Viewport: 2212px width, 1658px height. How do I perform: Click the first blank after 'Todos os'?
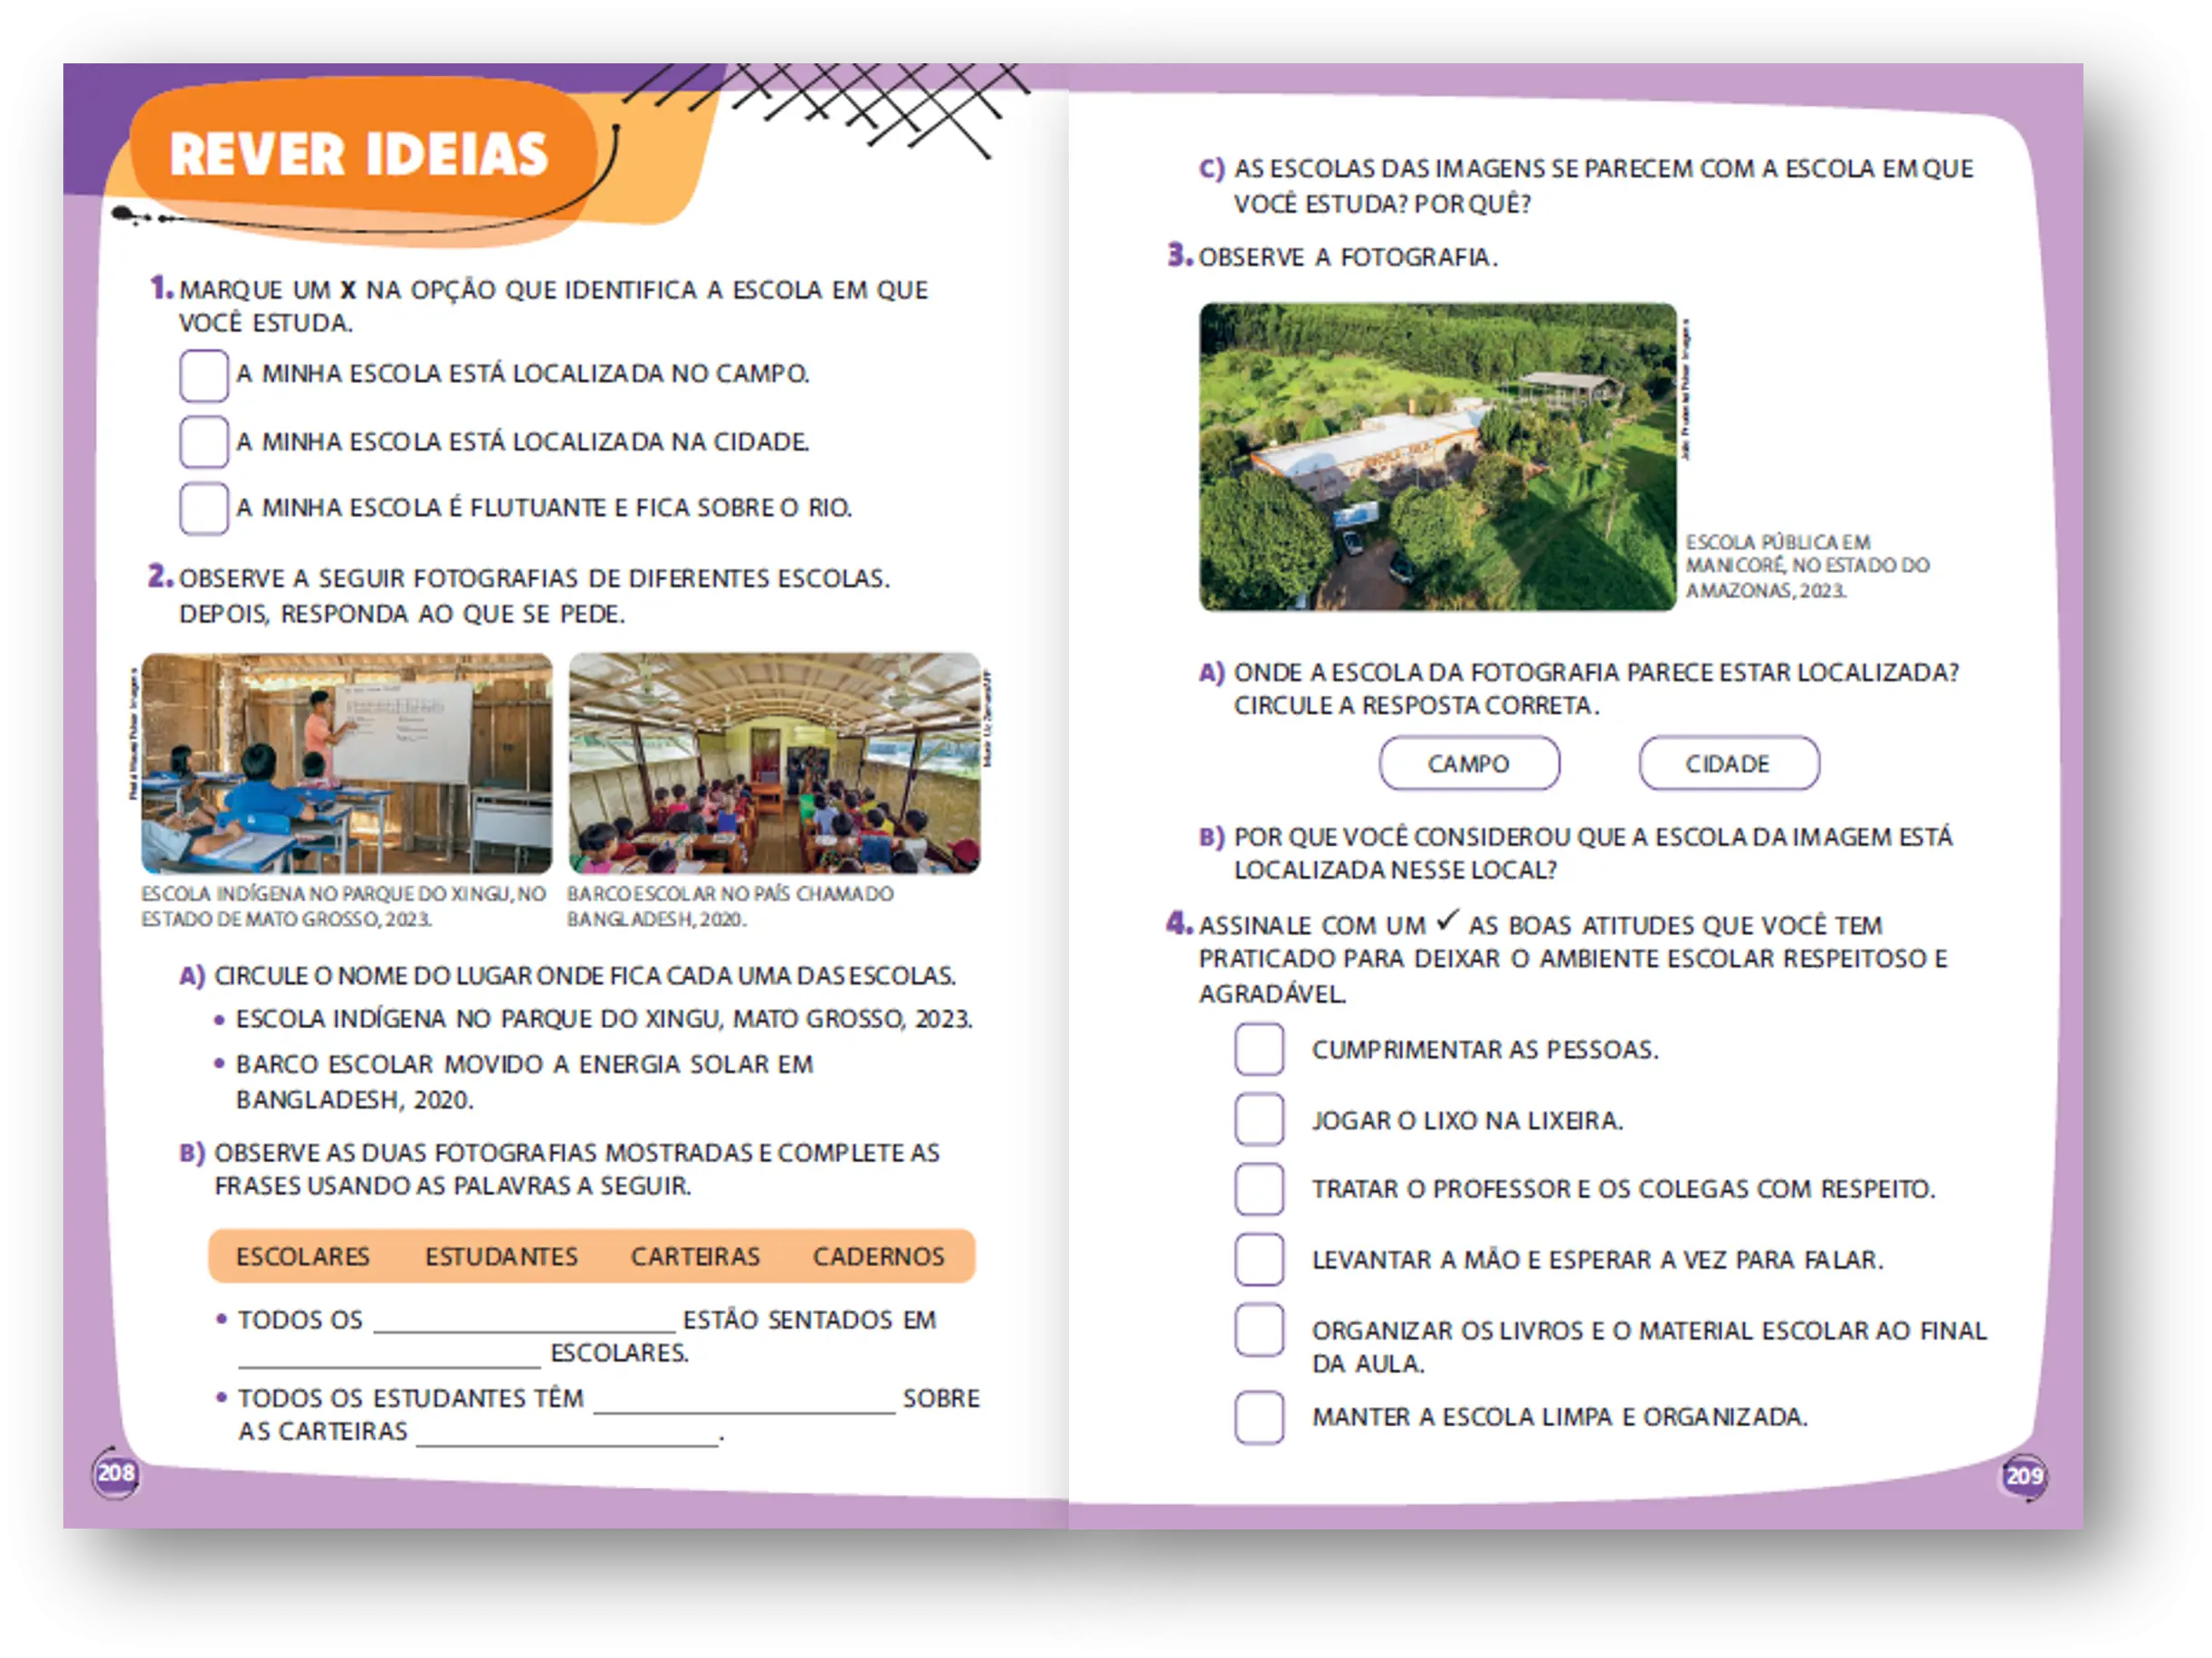click(524, 1320)
